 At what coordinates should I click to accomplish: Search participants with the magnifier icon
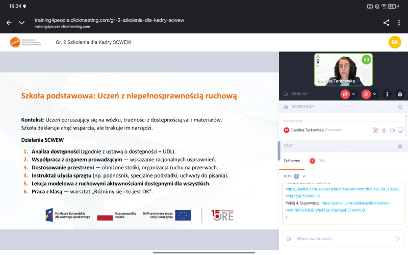[400, 107]
